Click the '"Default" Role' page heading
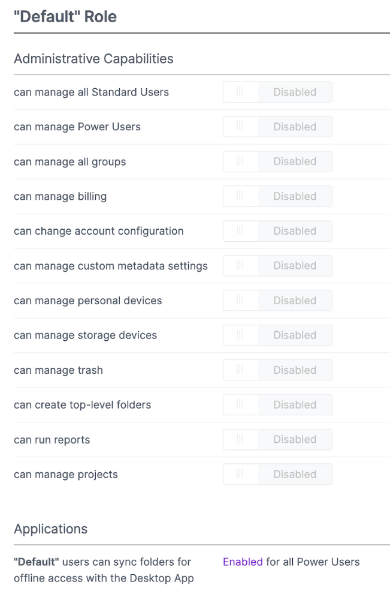390x600 pixels. click(65, 17)
